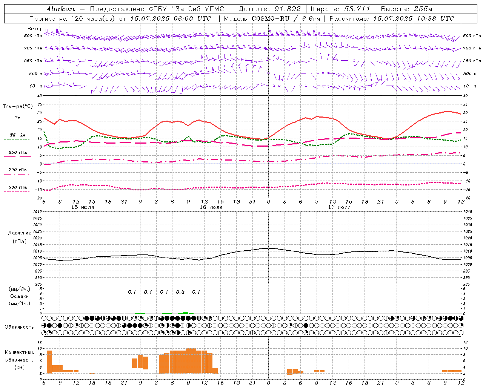Click the "Высота: 255м" elevation text

[406, 9]
